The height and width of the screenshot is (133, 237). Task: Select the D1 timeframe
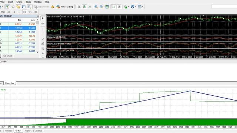24,12
